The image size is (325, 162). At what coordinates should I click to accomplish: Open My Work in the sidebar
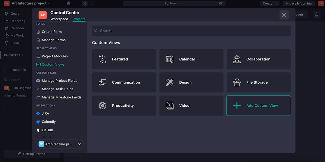(x=17, y=35)
